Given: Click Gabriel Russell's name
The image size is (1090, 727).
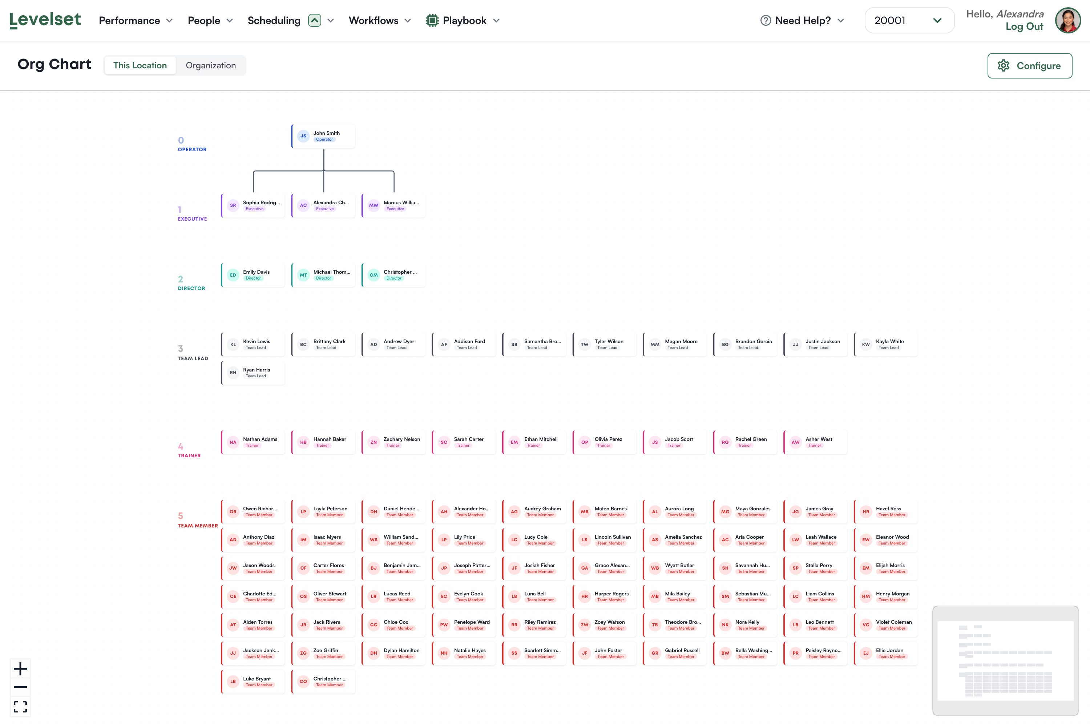Looking at the screenshot, I should coord(682,650).
